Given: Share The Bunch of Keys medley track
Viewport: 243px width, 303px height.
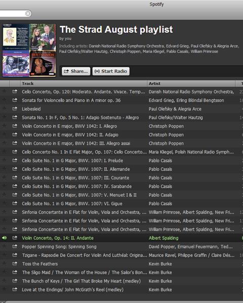Looking at the screenshot, I should (15, 281).
